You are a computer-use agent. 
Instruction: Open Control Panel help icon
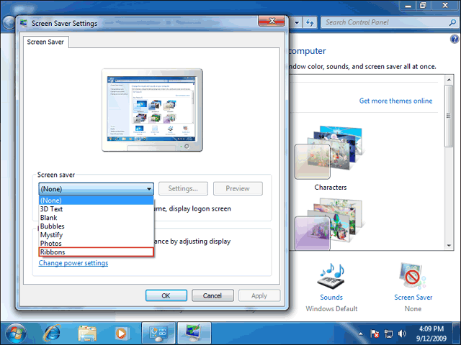coord(455,39)
